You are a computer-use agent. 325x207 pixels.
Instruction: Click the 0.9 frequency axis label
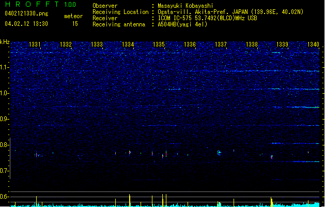[4, 119]
